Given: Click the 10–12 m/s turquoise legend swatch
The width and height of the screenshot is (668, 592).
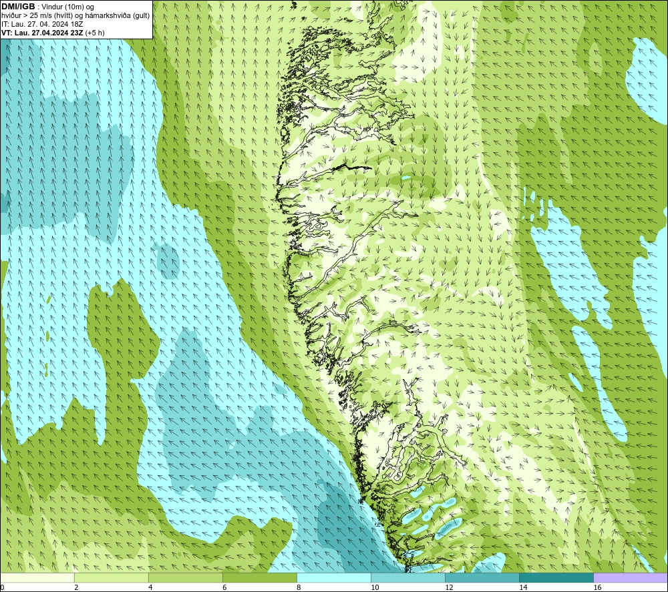Looking at the screenshot, I should 407,577.
